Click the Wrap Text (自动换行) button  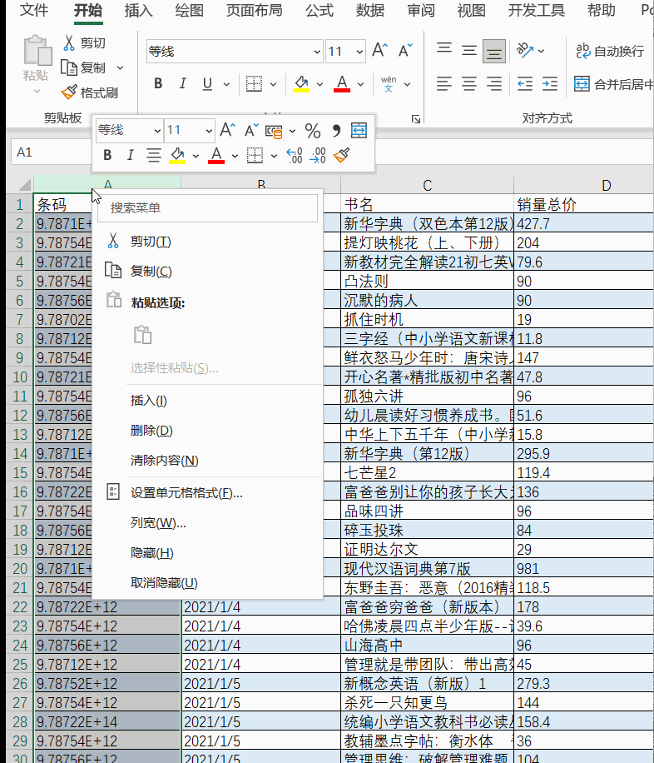610,51
